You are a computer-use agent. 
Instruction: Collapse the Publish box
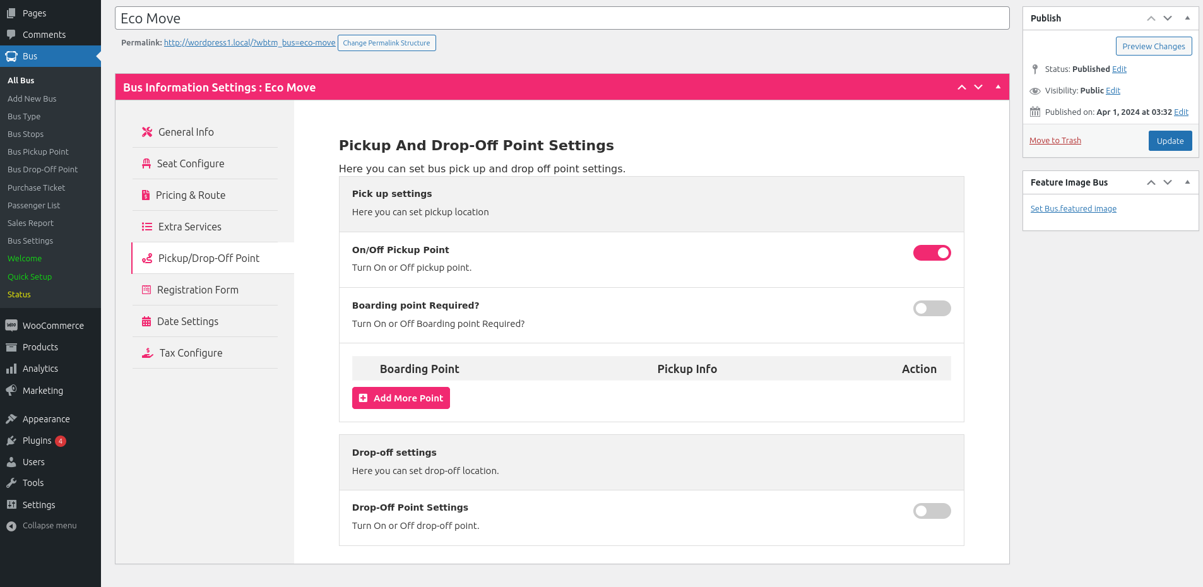[x=1187, y=18]
